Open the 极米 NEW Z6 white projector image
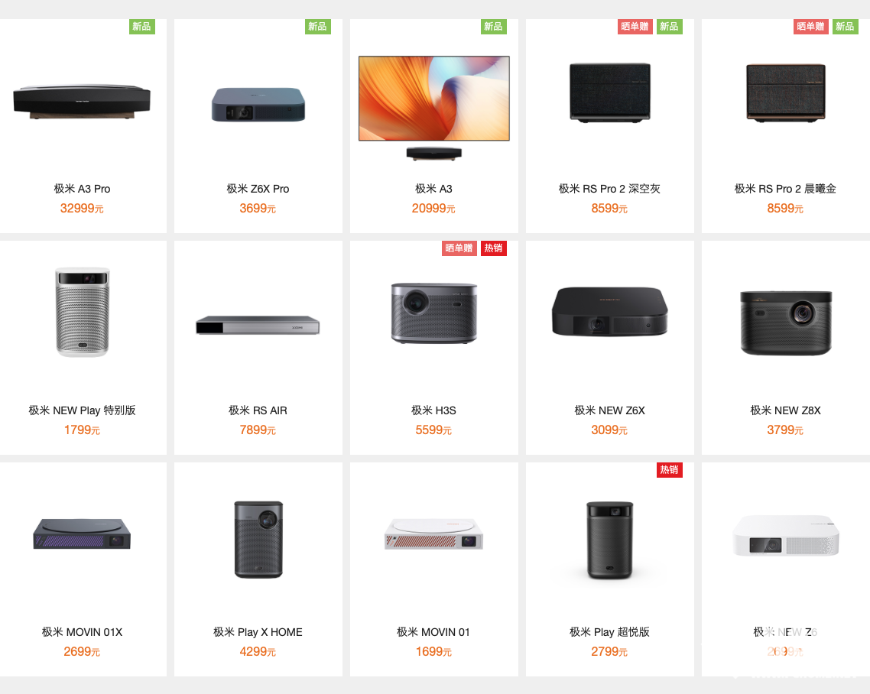Image resolution: width=870 pixels, height=694 pixels. (786, 536)
